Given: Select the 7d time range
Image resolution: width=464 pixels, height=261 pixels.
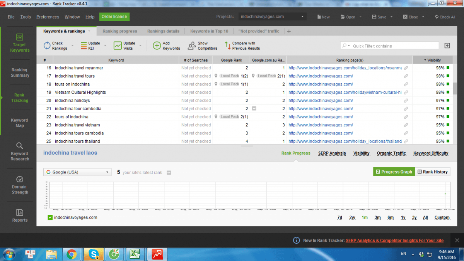Looking at the screenshot, I should pyautogui.click(x=339, y=217).
